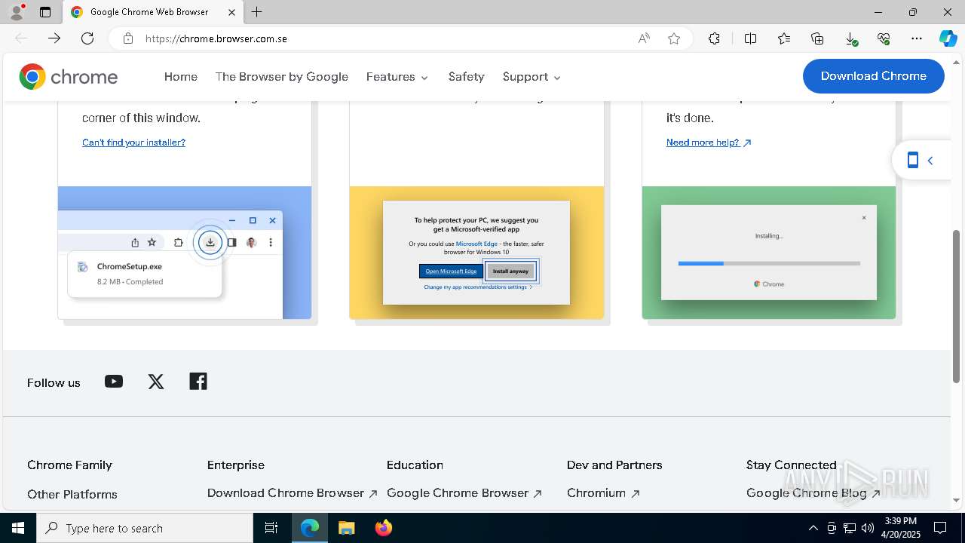Expand the Support dropdown

point(532,76)
